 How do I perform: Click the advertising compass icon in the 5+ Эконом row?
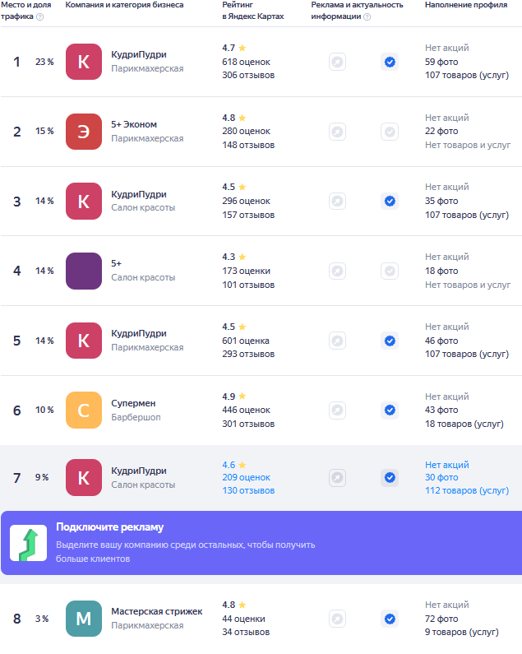tap(337, 132)
